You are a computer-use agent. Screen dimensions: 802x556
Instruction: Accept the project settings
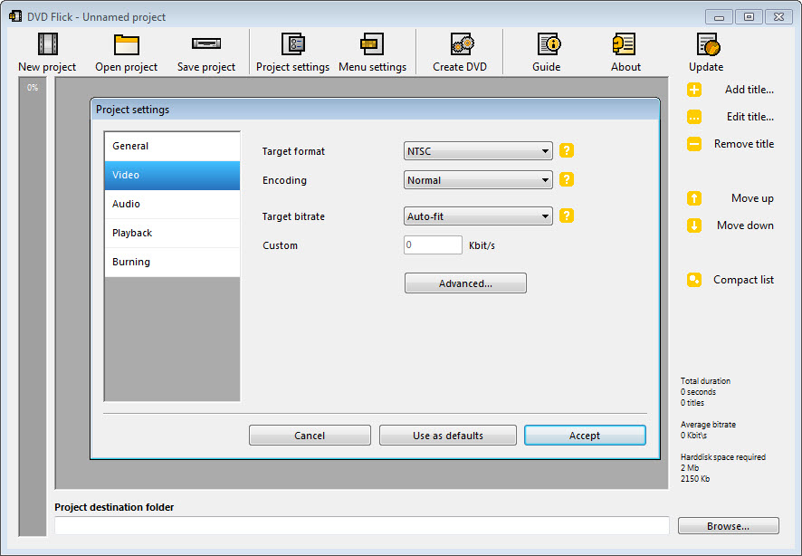coord(585,436)
